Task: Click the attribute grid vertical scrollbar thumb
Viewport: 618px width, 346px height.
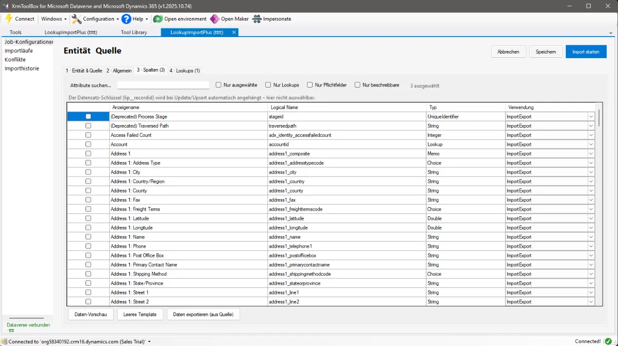Action: click(x=599, y=117)
